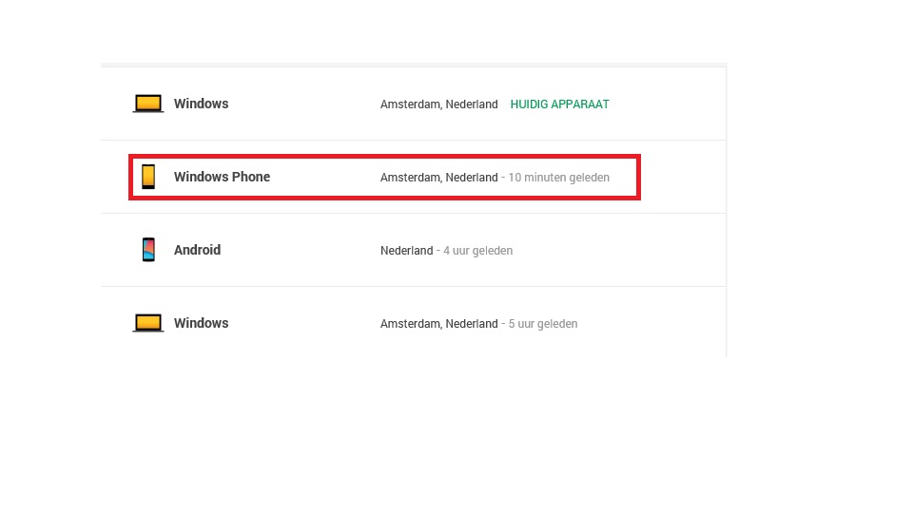Click the laptop icon of current Windows device
This screenshot has height=513, width=913.
tap(148, 104)
